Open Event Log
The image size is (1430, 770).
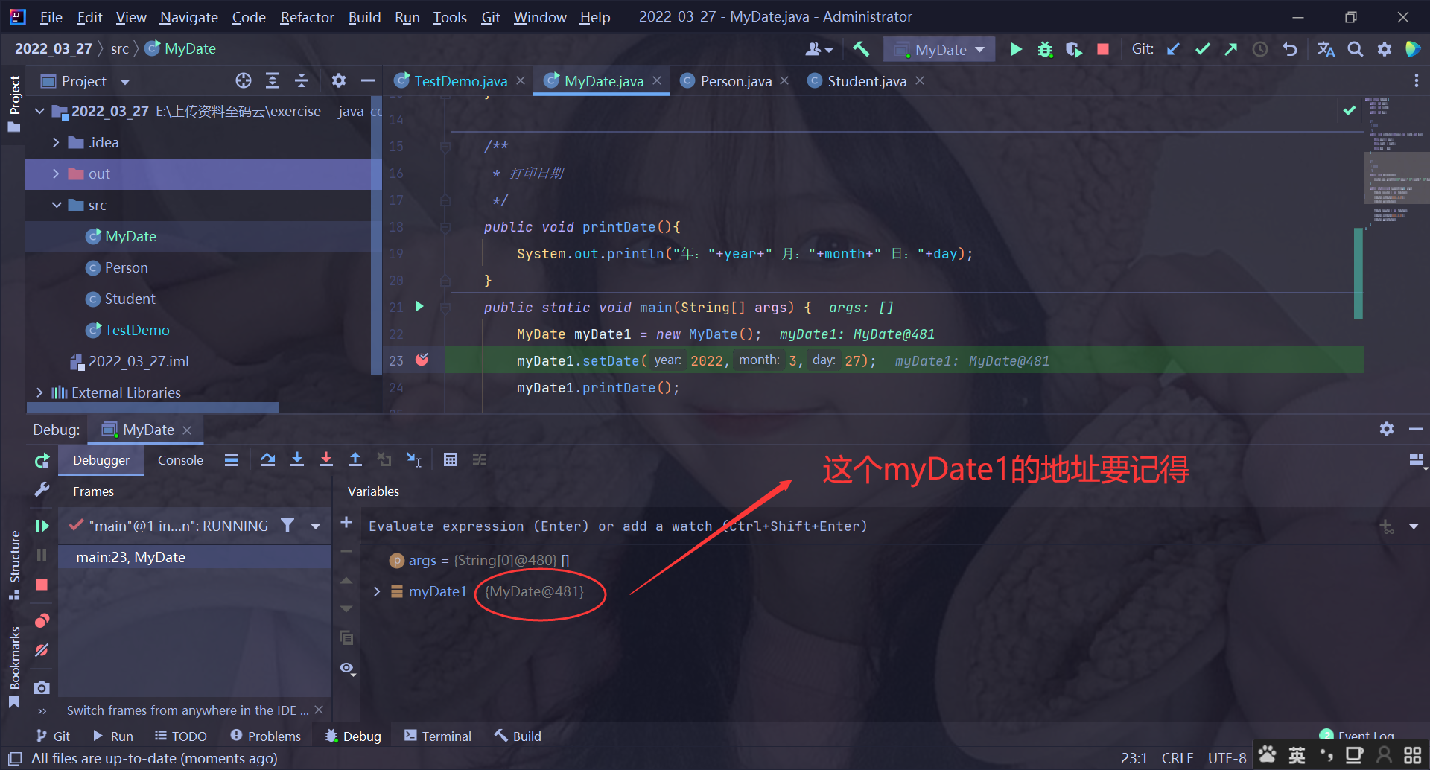coord(1357,736)
